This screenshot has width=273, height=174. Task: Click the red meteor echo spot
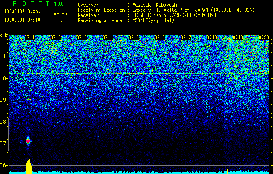[28, 141]
